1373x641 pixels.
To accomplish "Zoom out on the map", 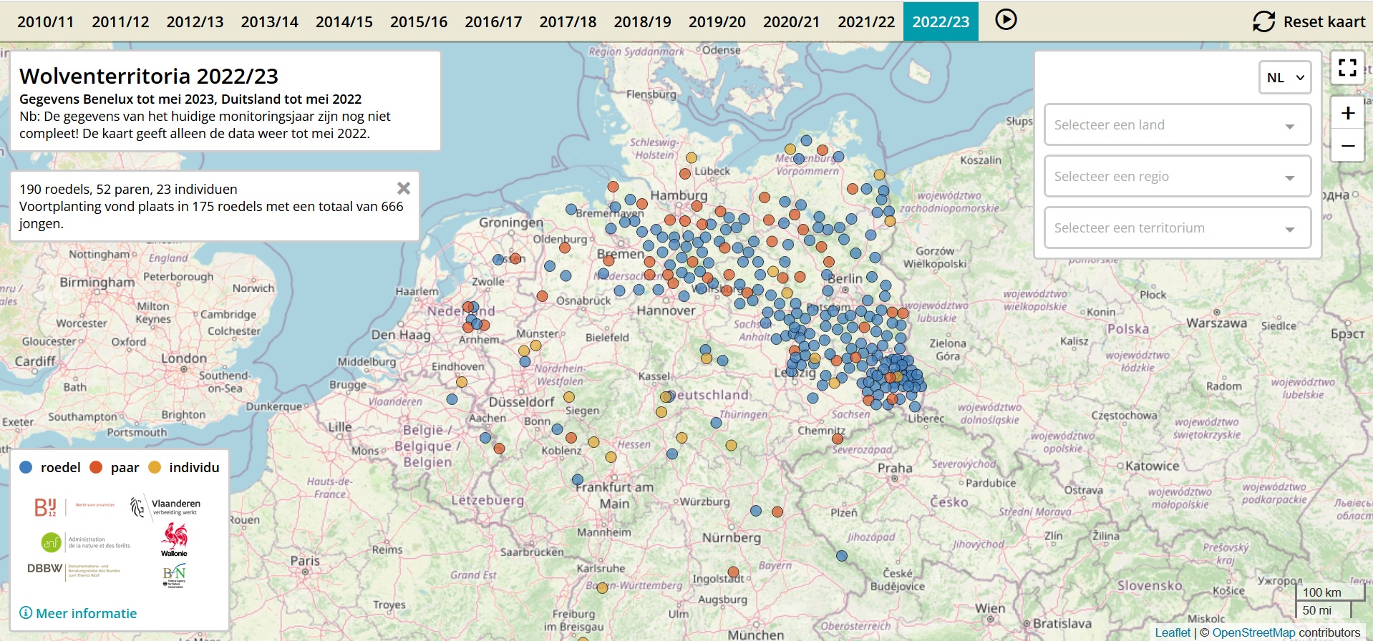I will (x=1347, y=146).
